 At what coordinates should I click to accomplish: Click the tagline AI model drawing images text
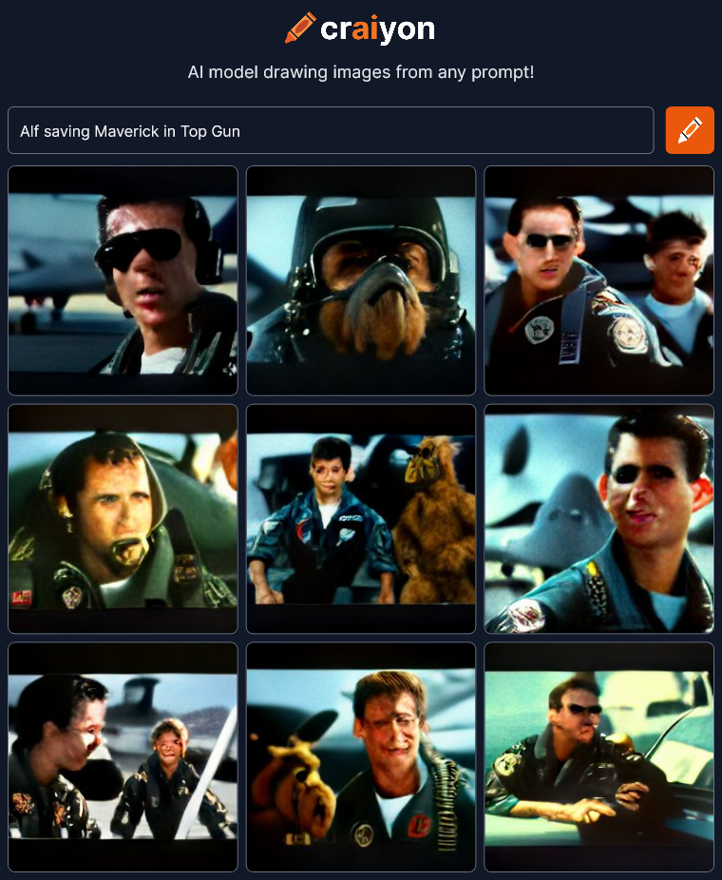[x=361, y=72]
